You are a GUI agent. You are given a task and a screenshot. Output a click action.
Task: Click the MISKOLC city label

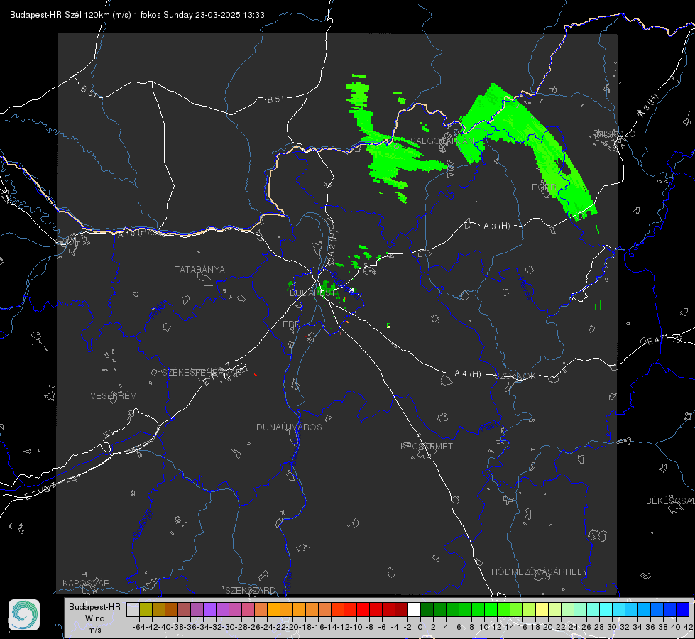click(x=615, y=133)
